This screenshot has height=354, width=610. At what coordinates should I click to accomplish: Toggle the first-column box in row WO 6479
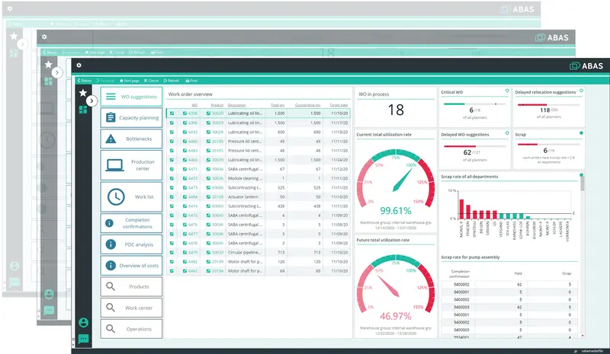click(x=172, y=252)
